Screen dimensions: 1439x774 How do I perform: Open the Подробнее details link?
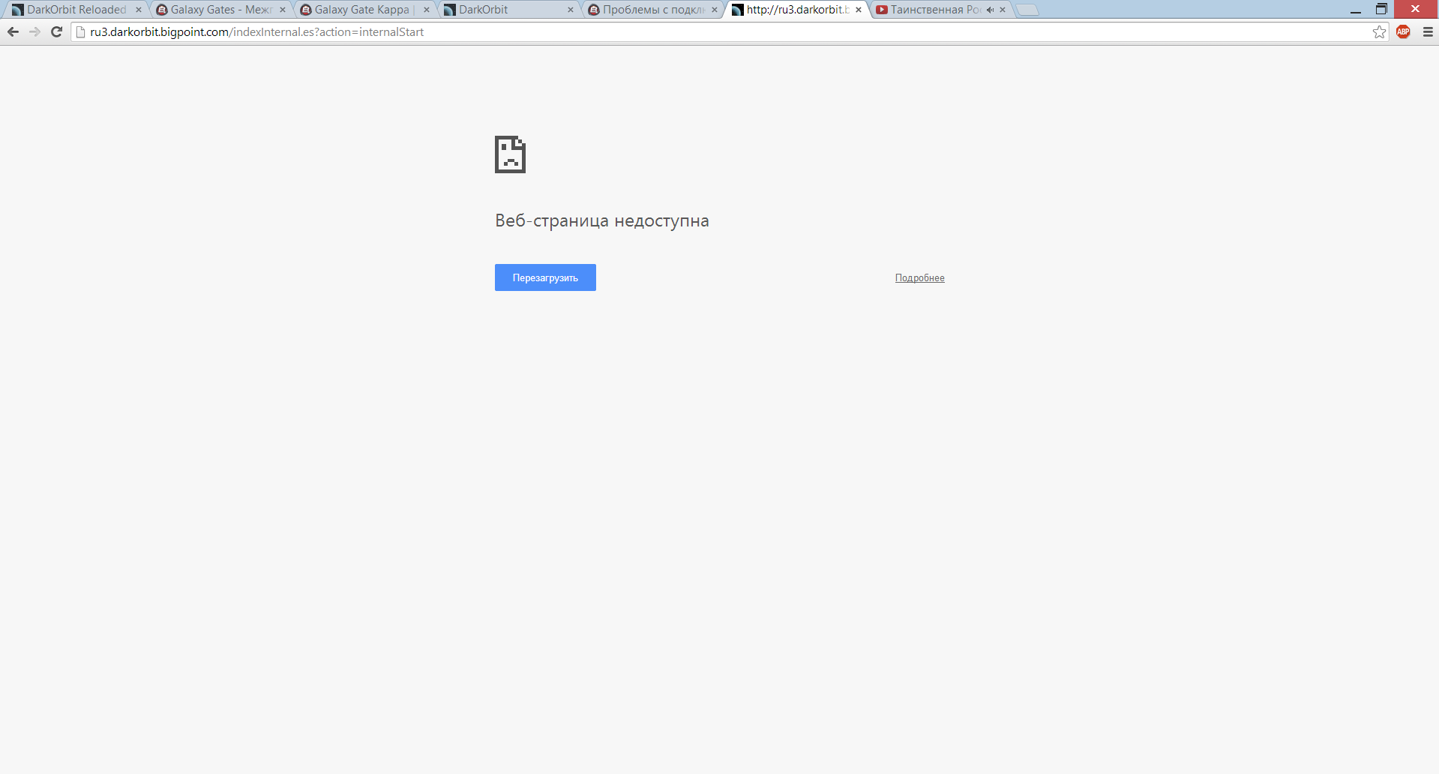[x=919, y=278]
